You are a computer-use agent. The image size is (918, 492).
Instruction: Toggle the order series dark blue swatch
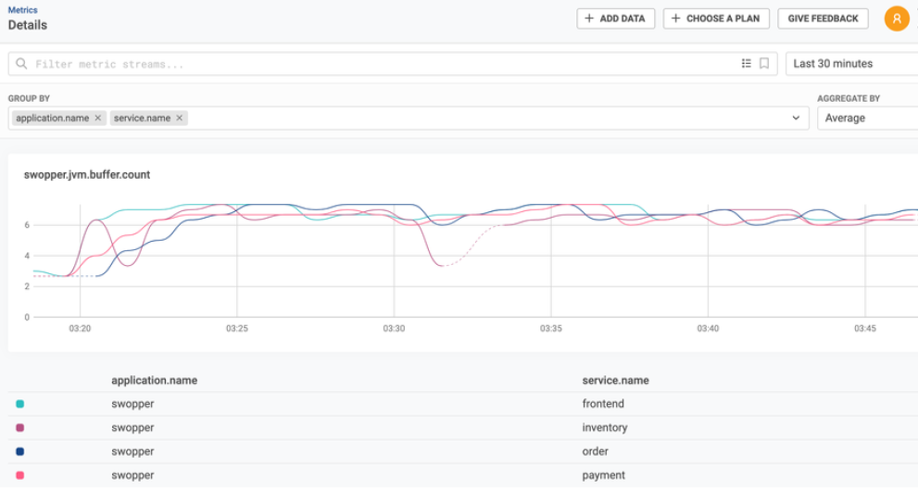[20, 452]
